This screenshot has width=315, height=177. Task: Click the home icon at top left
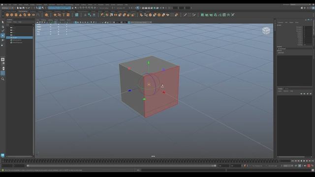point(2,4)
